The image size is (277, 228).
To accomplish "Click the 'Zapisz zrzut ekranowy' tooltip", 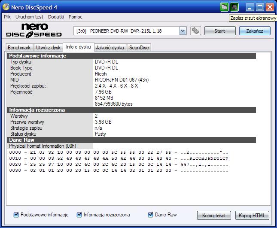I will coord(253,18).
